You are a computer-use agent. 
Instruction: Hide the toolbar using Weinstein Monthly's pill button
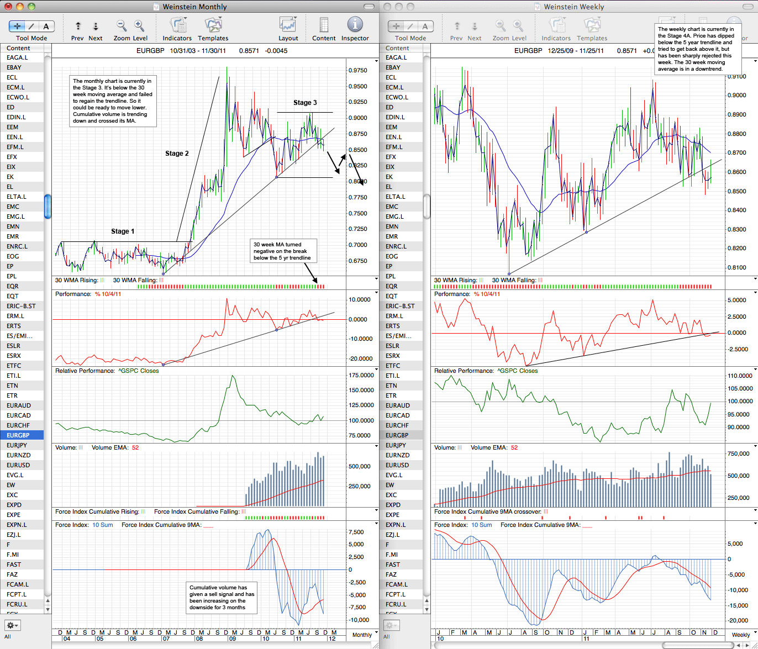(369, 7)
